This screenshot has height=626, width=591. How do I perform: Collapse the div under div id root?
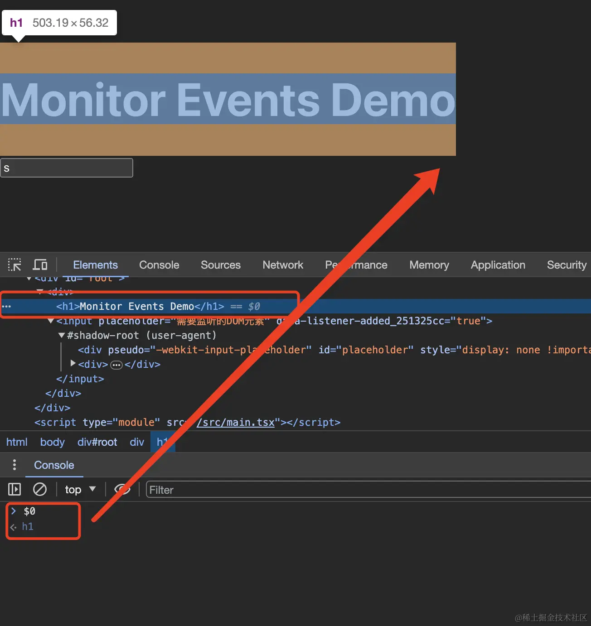tap(40, 291)
